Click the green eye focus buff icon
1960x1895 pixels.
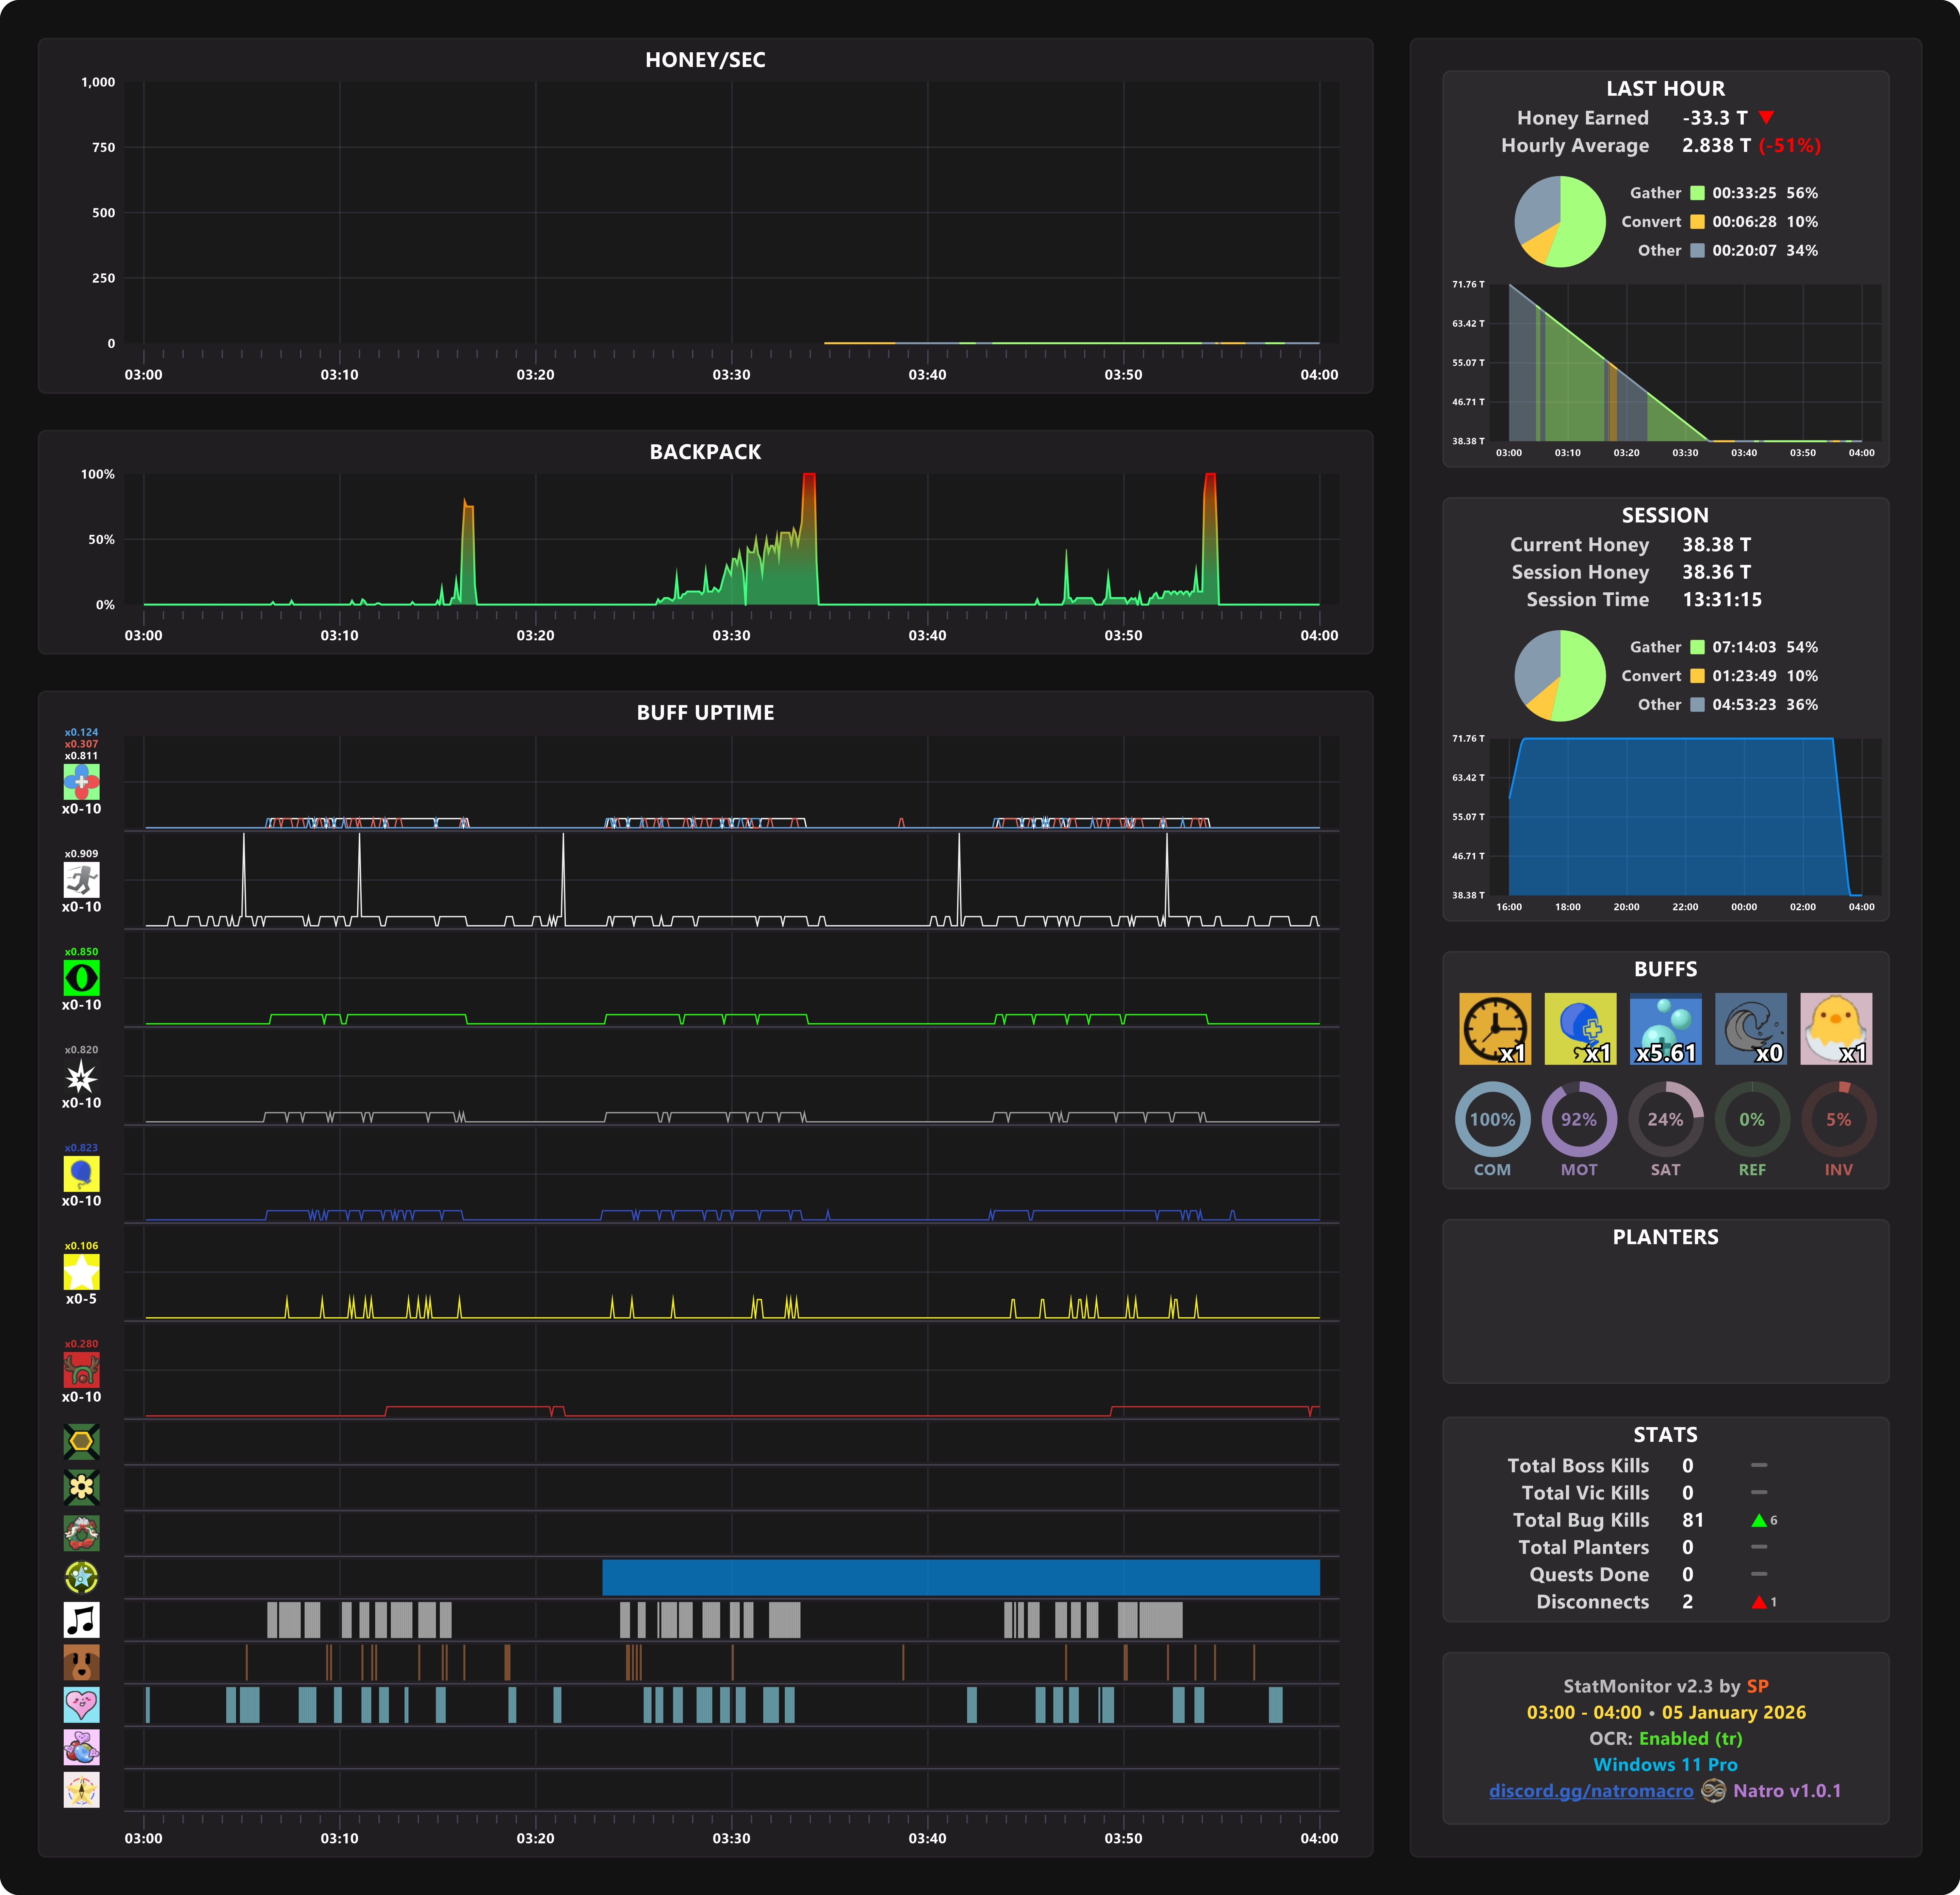[x=81, y=978]
